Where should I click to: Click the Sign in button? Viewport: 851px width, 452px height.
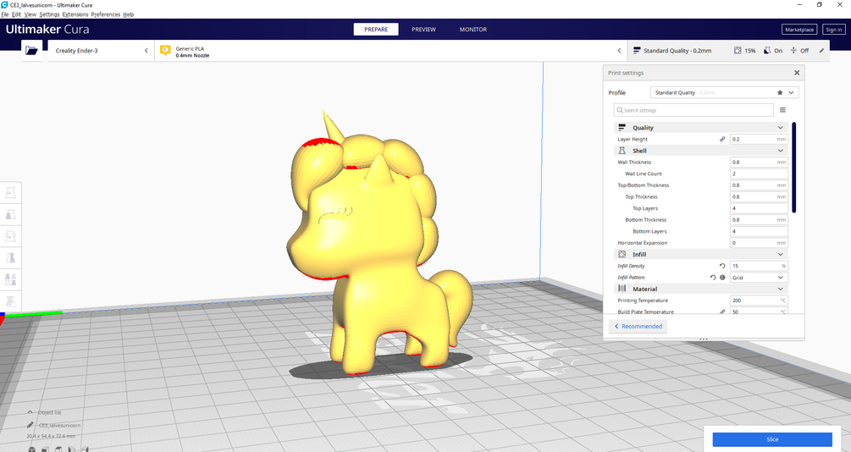[833, 30]
